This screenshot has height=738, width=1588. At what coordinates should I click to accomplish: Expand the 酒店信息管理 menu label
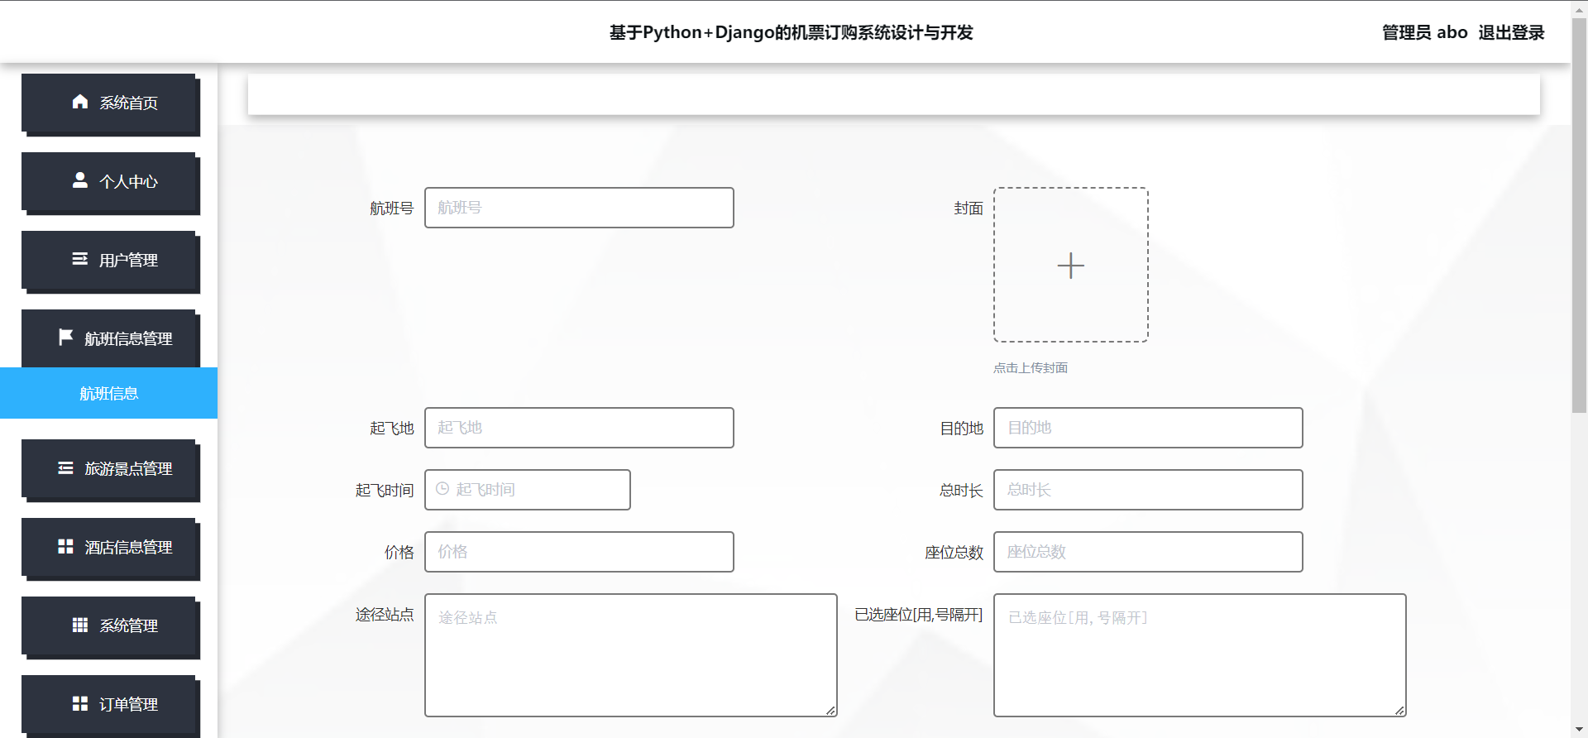128,547
